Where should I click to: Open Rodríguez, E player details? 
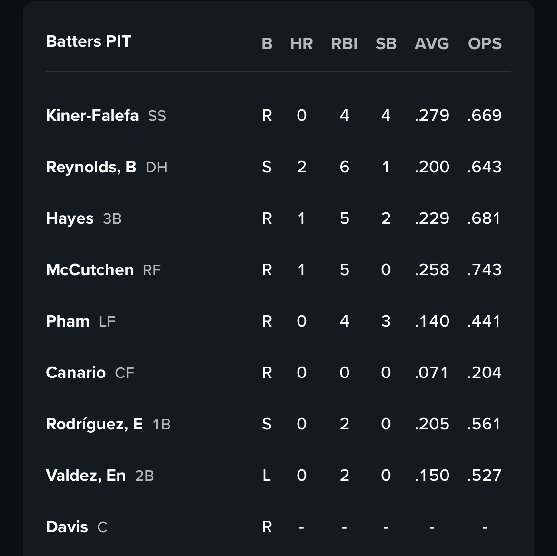(x=94, y=424)
